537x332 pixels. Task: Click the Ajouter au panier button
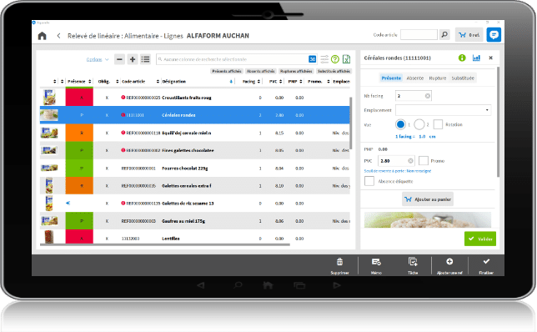click(428, 199)
